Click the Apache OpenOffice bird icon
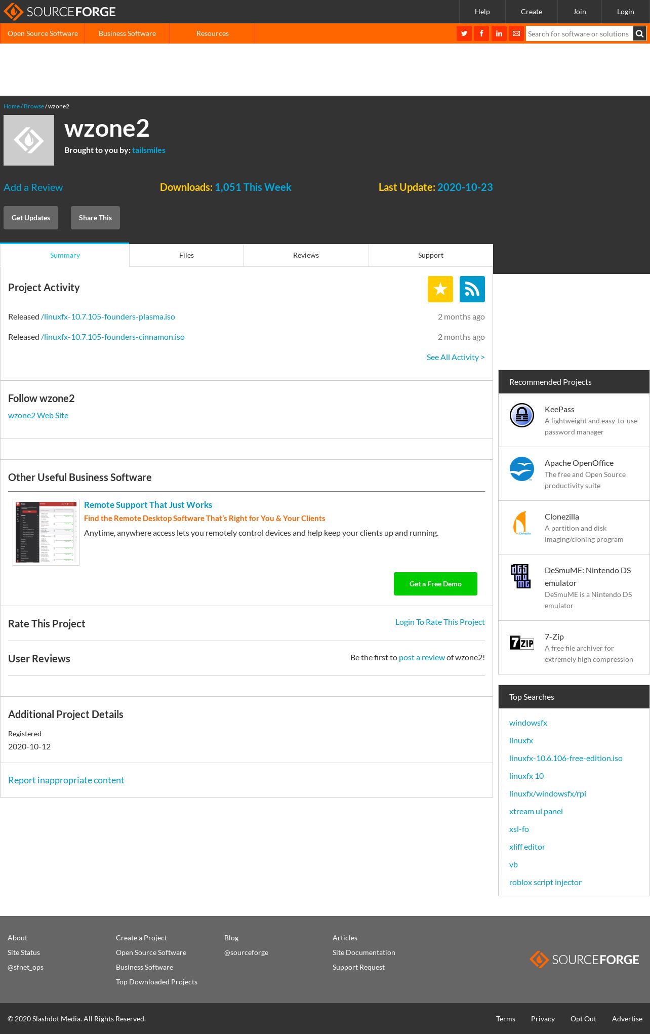Image resolution: width=650 pixels, height=1034 pixels. coord(522,469)
